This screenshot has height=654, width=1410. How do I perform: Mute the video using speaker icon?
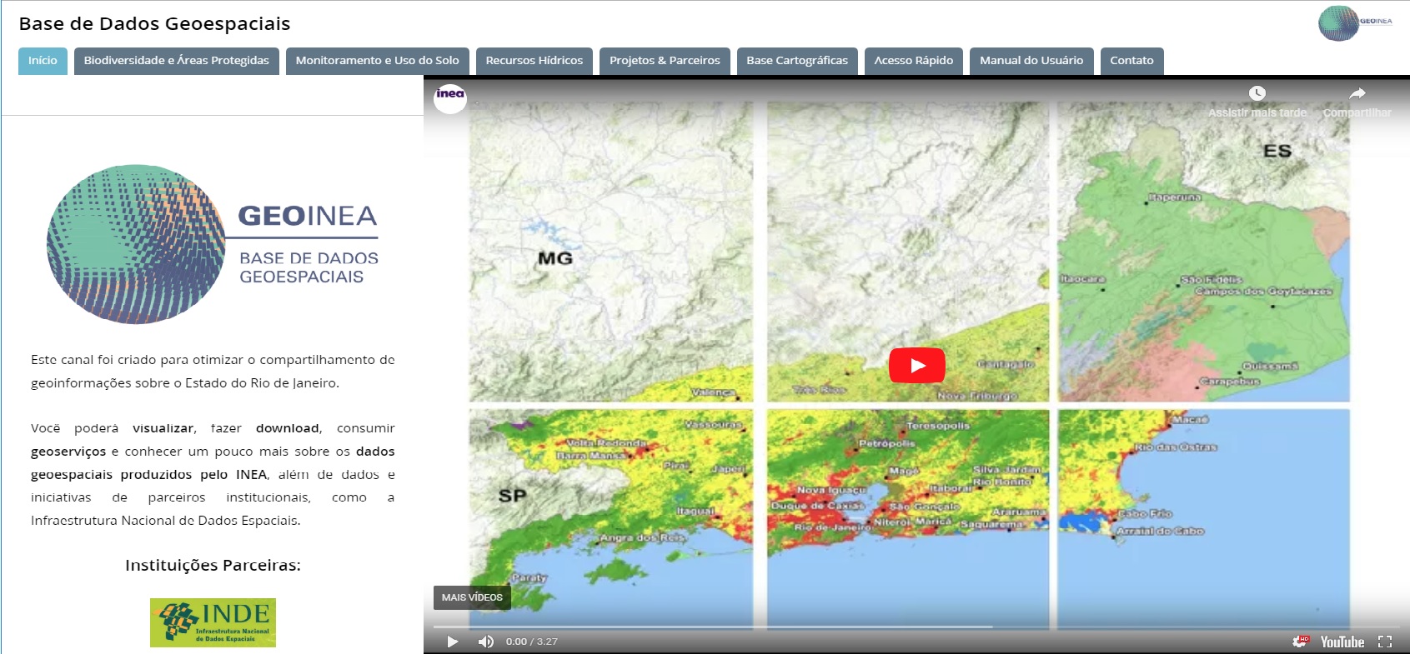point(485,642)
